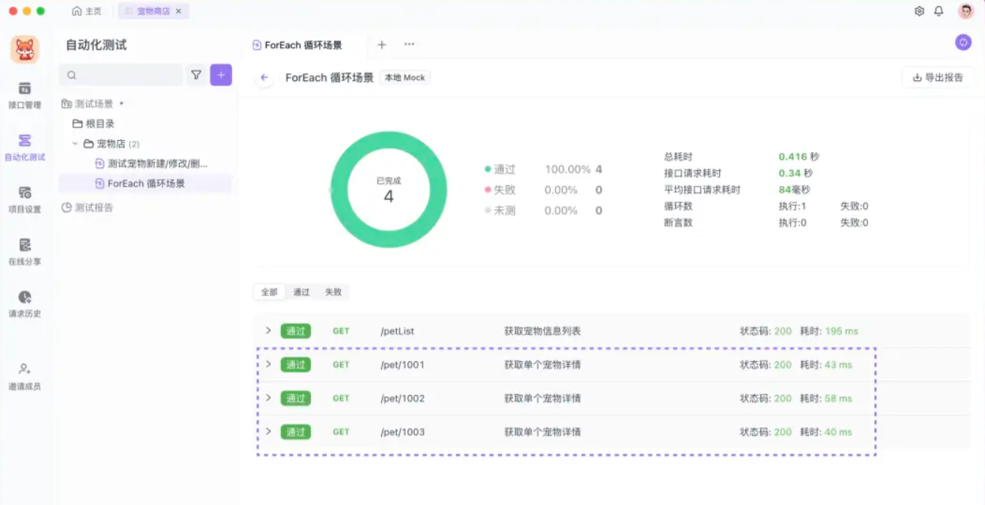The width and height of the screenshot is (985, 505).
Task: Click the 导出报告 button
Action: coord(937,77)
